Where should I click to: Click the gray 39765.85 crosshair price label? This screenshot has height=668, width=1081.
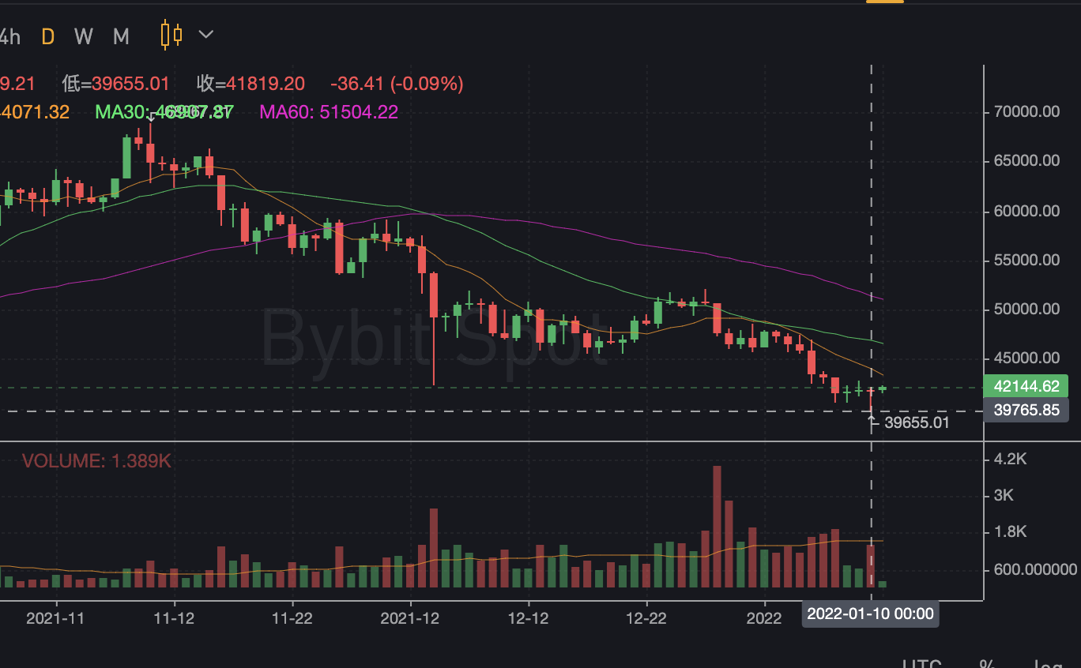click(1026, 410)
